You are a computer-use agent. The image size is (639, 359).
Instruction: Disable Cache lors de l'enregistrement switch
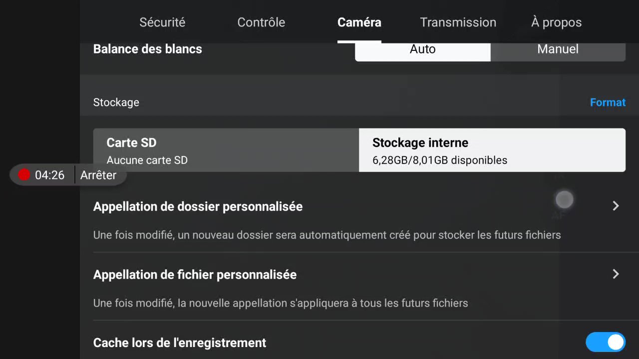(606, 343)
